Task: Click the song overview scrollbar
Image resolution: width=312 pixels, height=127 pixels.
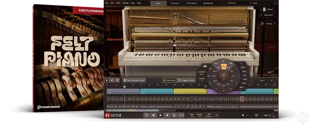Action: (x=132, y=110)
